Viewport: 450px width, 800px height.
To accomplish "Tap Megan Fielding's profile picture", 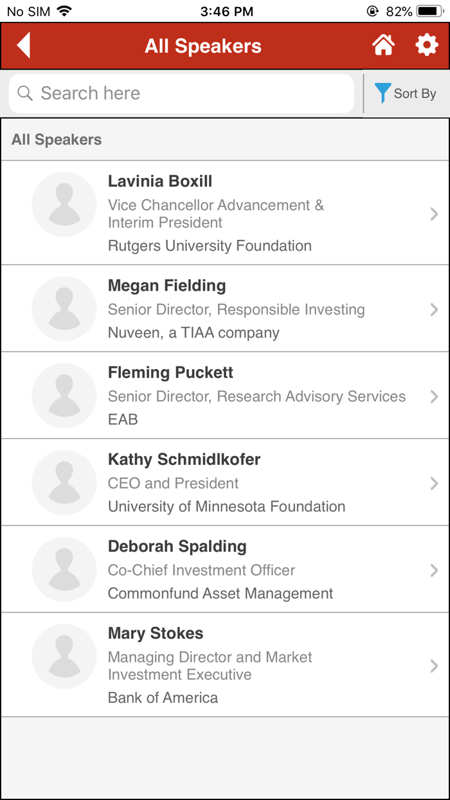I will [x=64, y=309].
